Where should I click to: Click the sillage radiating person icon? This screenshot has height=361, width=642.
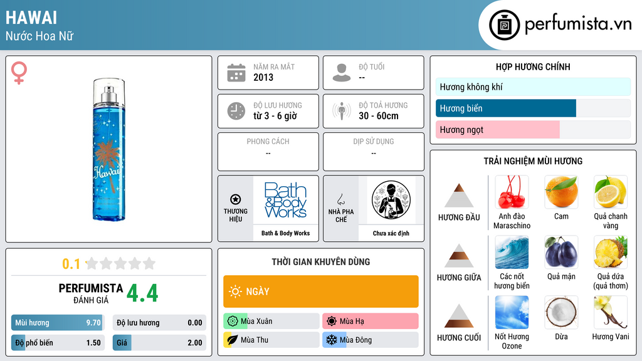(x=342, y=111)
